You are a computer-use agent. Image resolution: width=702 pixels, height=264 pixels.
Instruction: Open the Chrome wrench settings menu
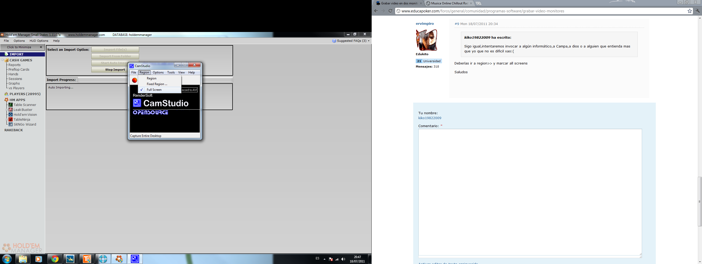pos(698,11)
